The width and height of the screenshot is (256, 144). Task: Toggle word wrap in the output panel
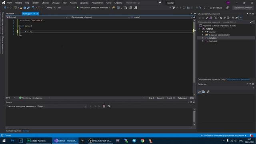click(109, 106)
